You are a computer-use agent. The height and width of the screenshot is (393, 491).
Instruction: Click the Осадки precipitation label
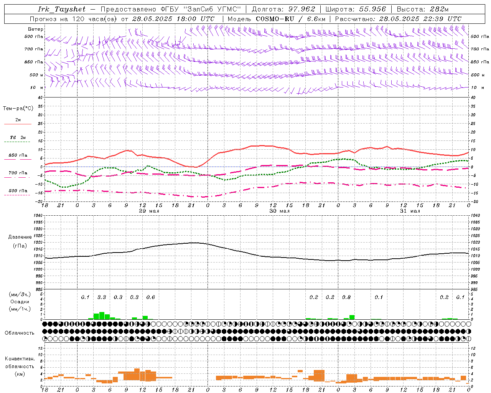(20, 302)
